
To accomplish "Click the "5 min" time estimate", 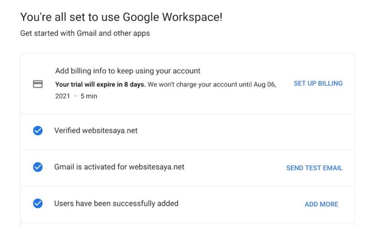I will [89, 96].
